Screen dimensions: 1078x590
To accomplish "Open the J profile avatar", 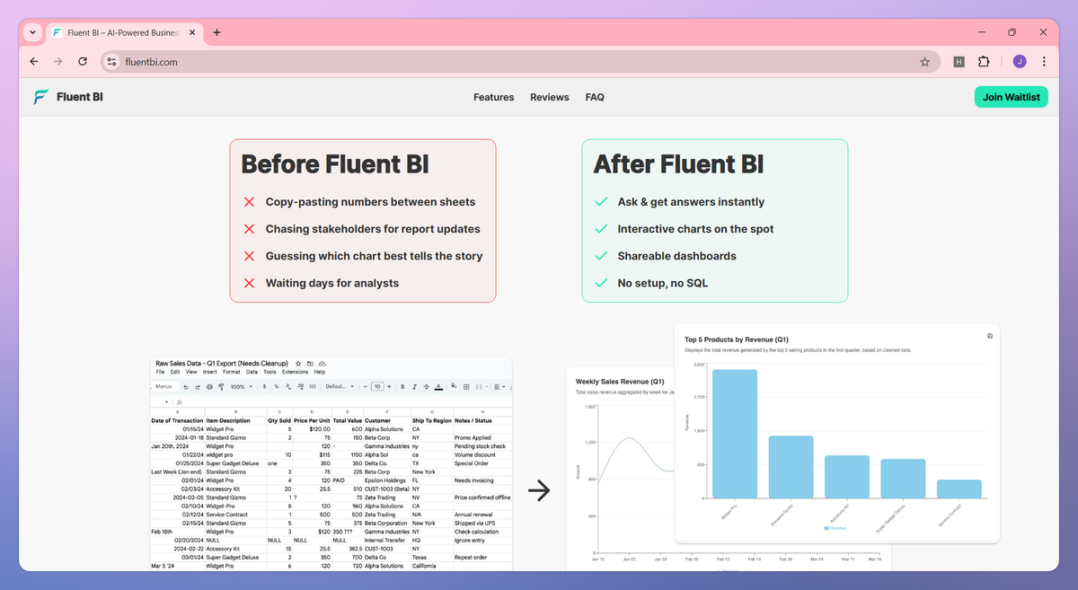I will point(1020,62).
